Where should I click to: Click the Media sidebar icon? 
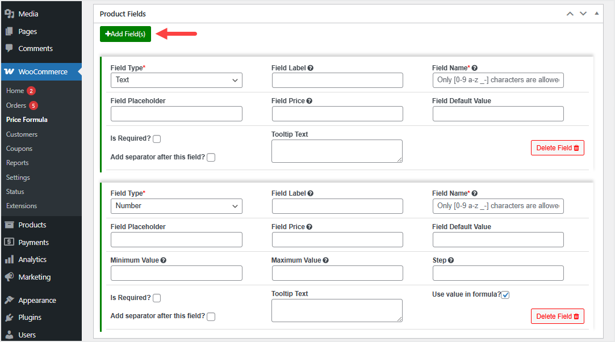[x=9, y=14]
